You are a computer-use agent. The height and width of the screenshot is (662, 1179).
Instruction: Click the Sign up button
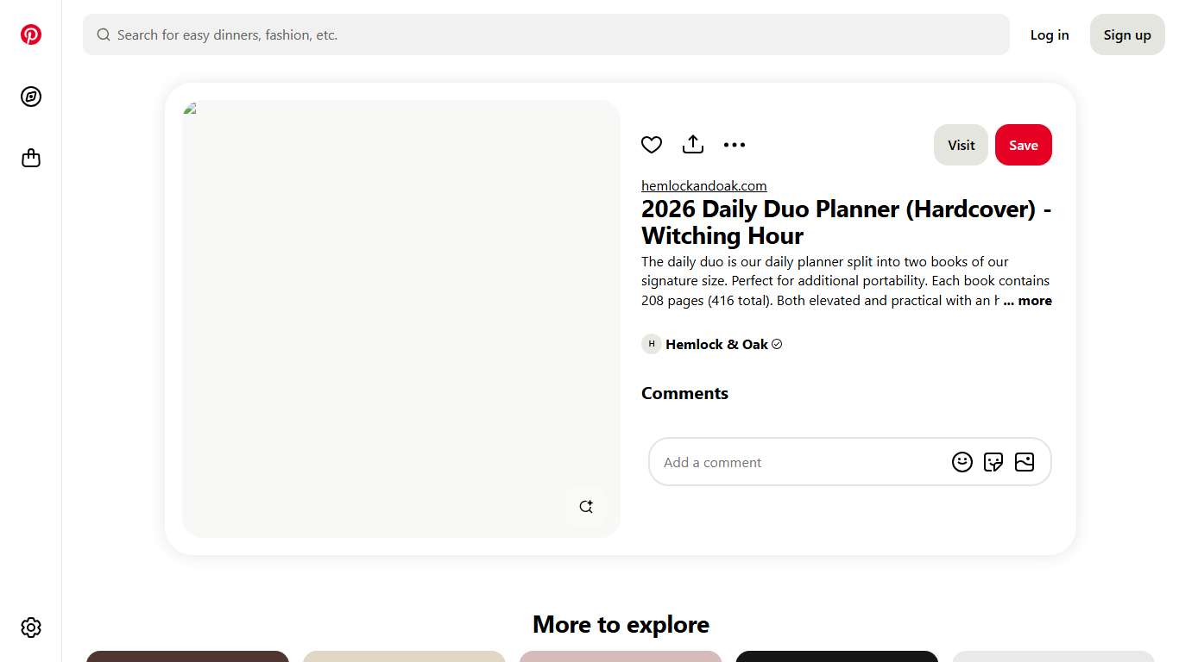(1127, 34)
